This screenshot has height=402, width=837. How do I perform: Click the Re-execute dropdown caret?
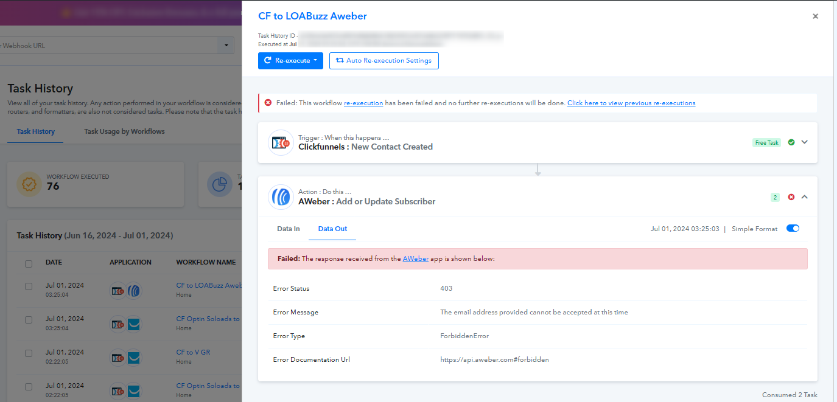coord(315,61)
